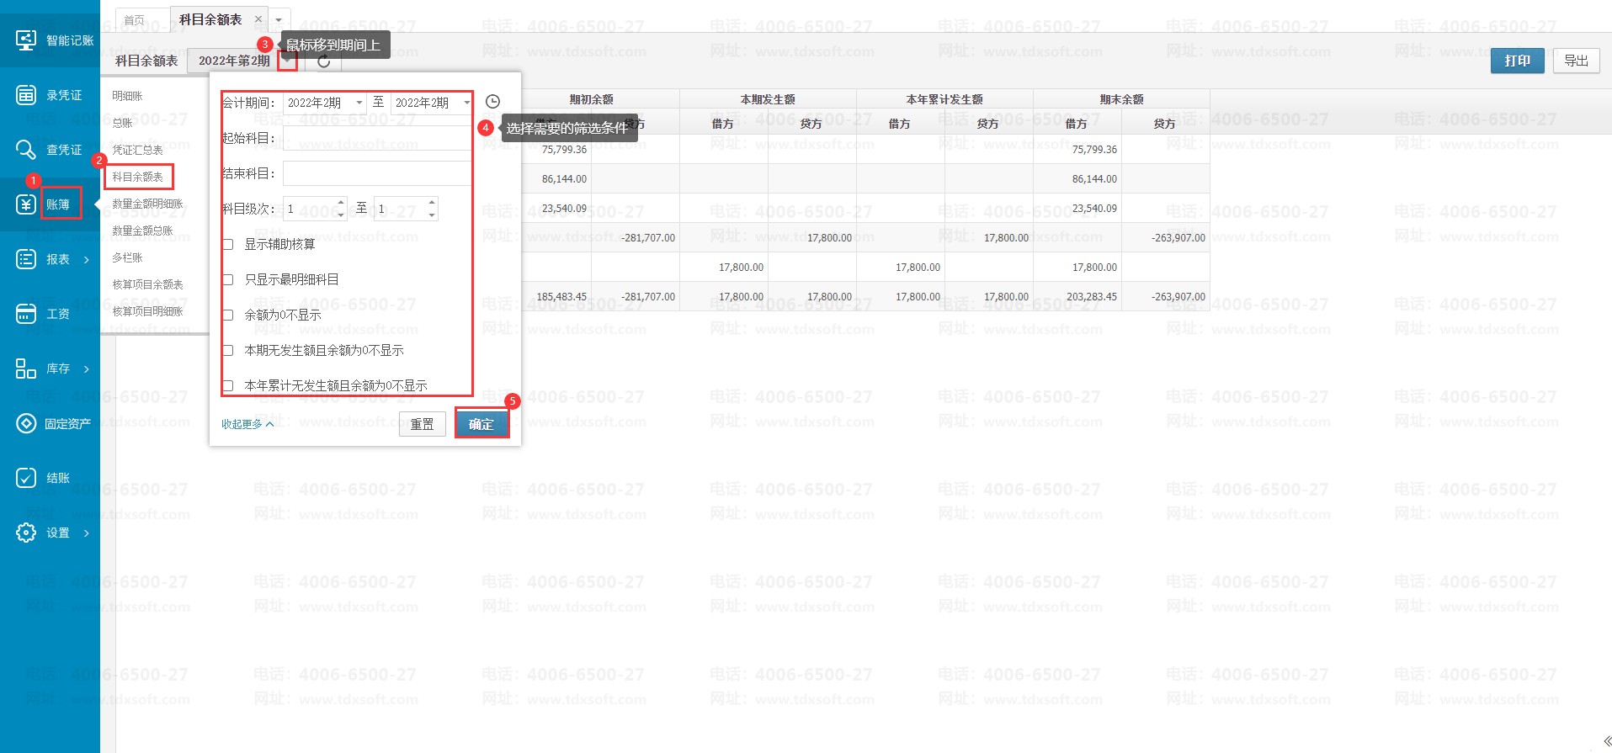This screenshot has height=753, width=1612.
Task: Click the 固定资产 sidebar icon
Action: click(x=26, y=423)
